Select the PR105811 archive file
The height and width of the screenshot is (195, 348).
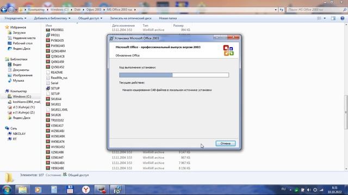pos(57,30)
